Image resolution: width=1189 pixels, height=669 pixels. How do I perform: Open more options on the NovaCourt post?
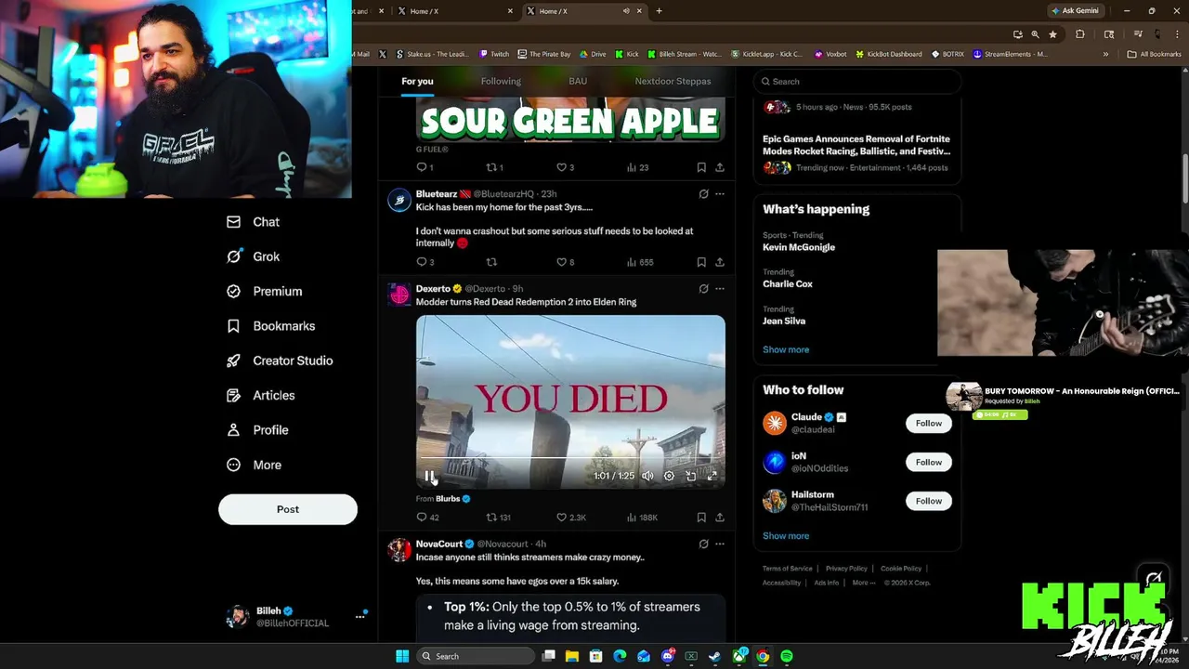pos(719,544)
